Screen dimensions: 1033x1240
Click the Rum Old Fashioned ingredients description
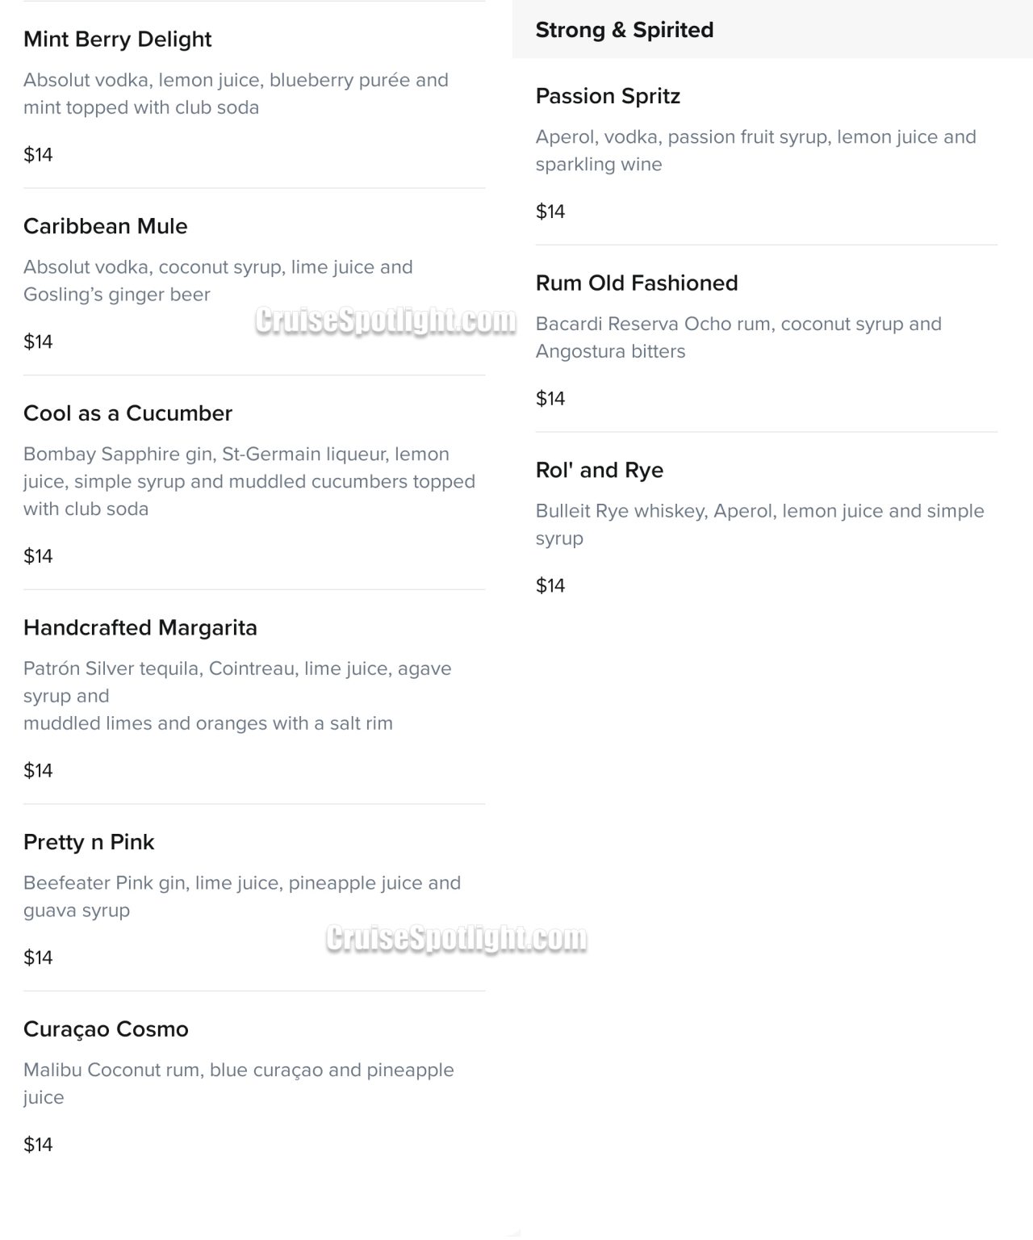pyautogui.click(x=738, y=337)
